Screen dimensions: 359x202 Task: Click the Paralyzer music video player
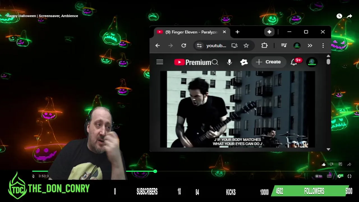click(238, 109)
